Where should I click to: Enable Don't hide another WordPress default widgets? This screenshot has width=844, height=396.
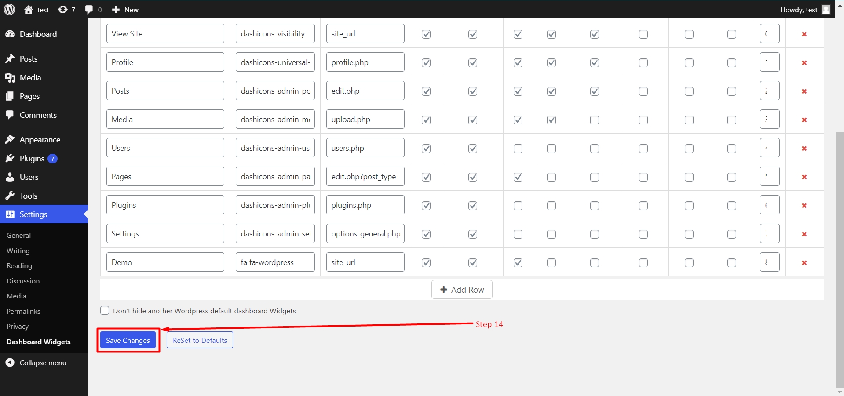click(105, 310)
